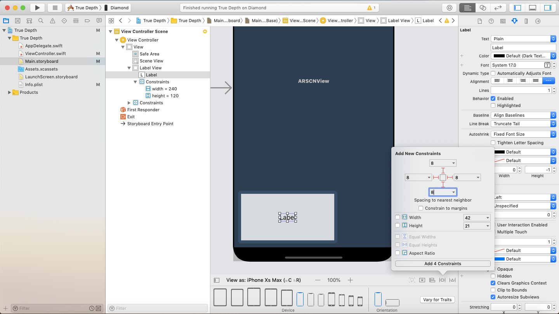The height and width of the screenshot is (314, 559).
Task: Click the Run (play) button
Action: (37, 8)
